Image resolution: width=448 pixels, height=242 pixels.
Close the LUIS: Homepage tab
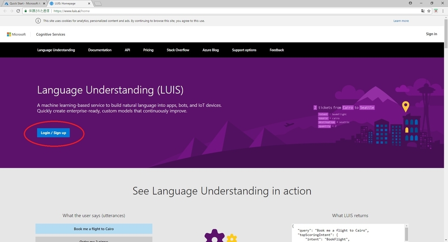[x=89, y=3]
